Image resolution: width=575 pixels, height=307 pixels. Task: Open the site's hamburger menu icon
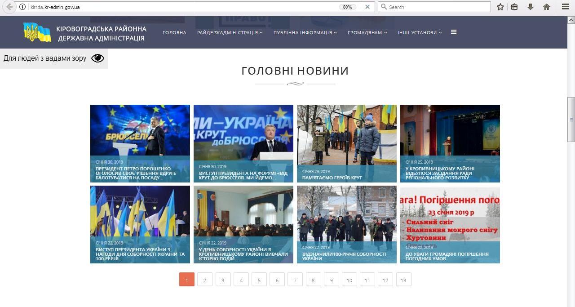454,32
